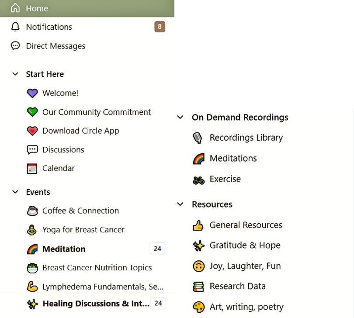Open Notifications bell icon
The height and width of the screenshot is (318, 354).
click(15, 27)
